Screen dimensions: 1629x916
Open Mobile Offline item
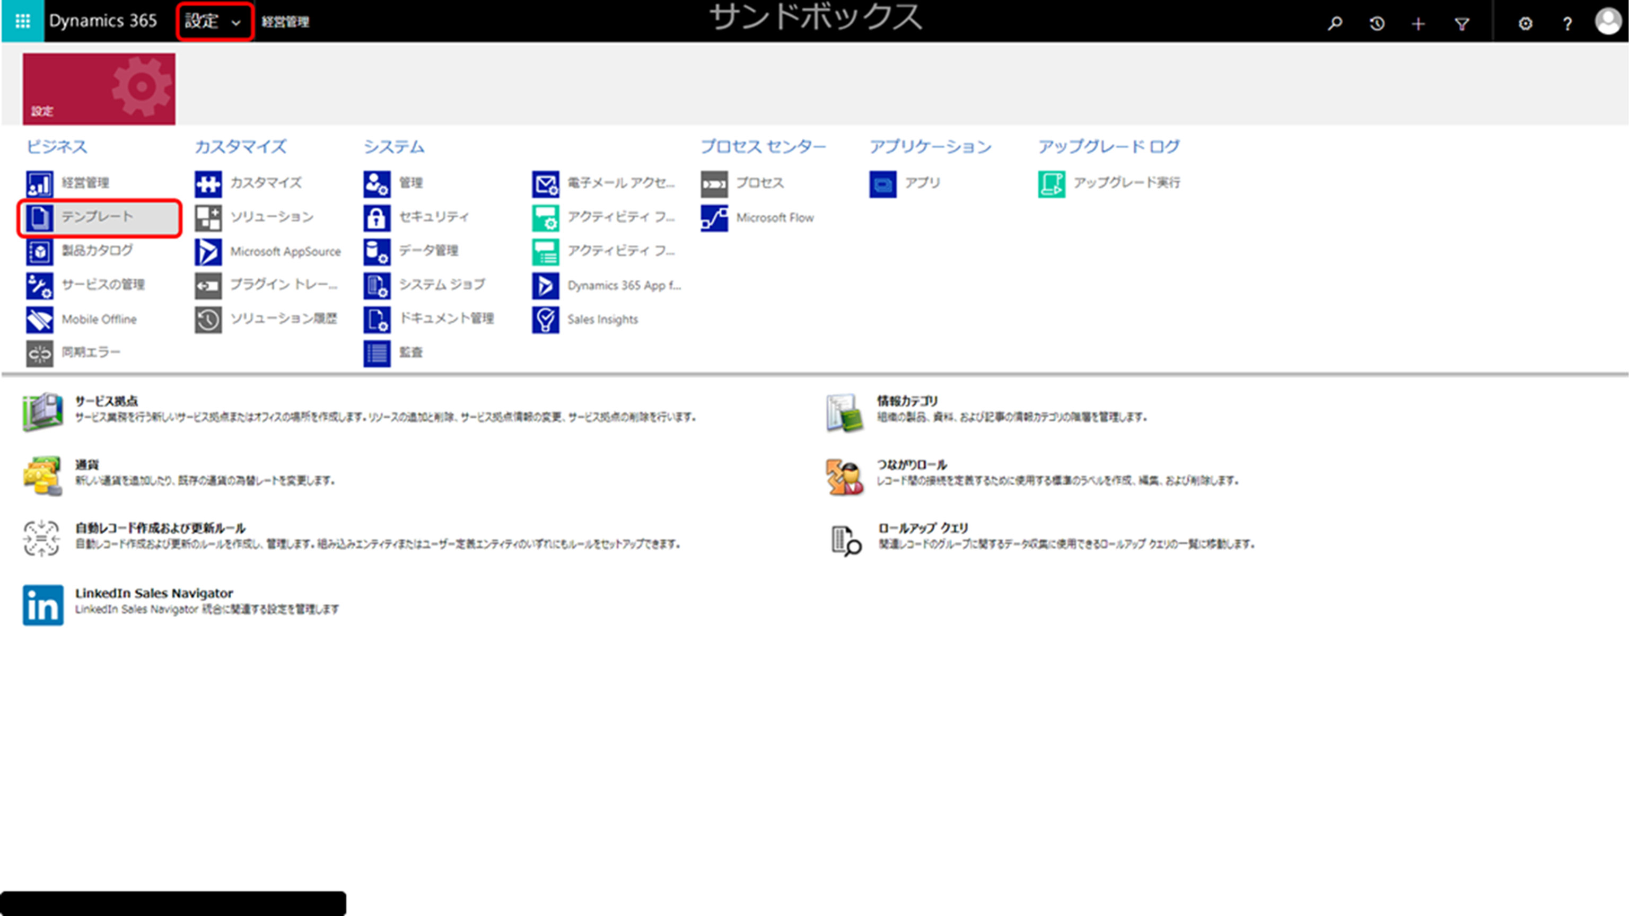(82, 319)
